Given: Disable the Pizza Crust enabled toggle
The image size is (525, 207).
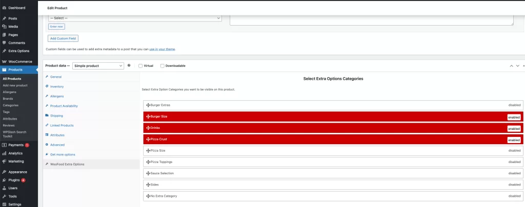Looking at the screenshot, I should point(514,140).
